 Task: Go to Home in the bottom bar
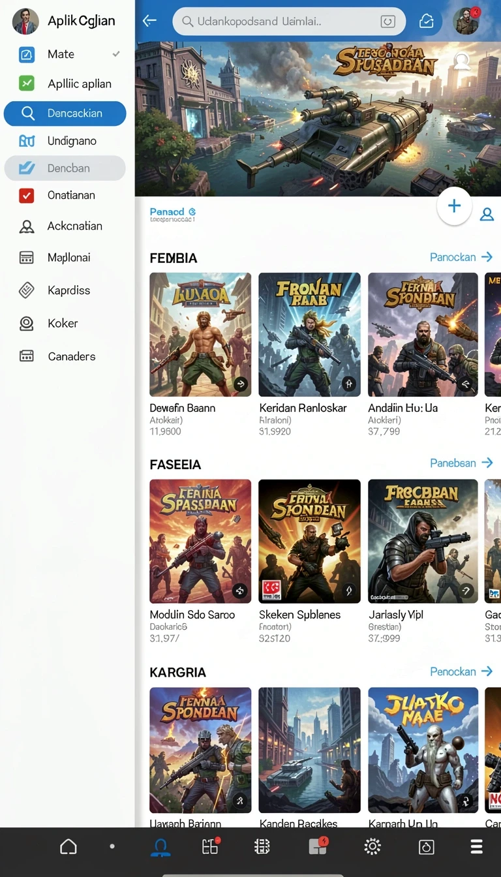click(x=68, y=847)
